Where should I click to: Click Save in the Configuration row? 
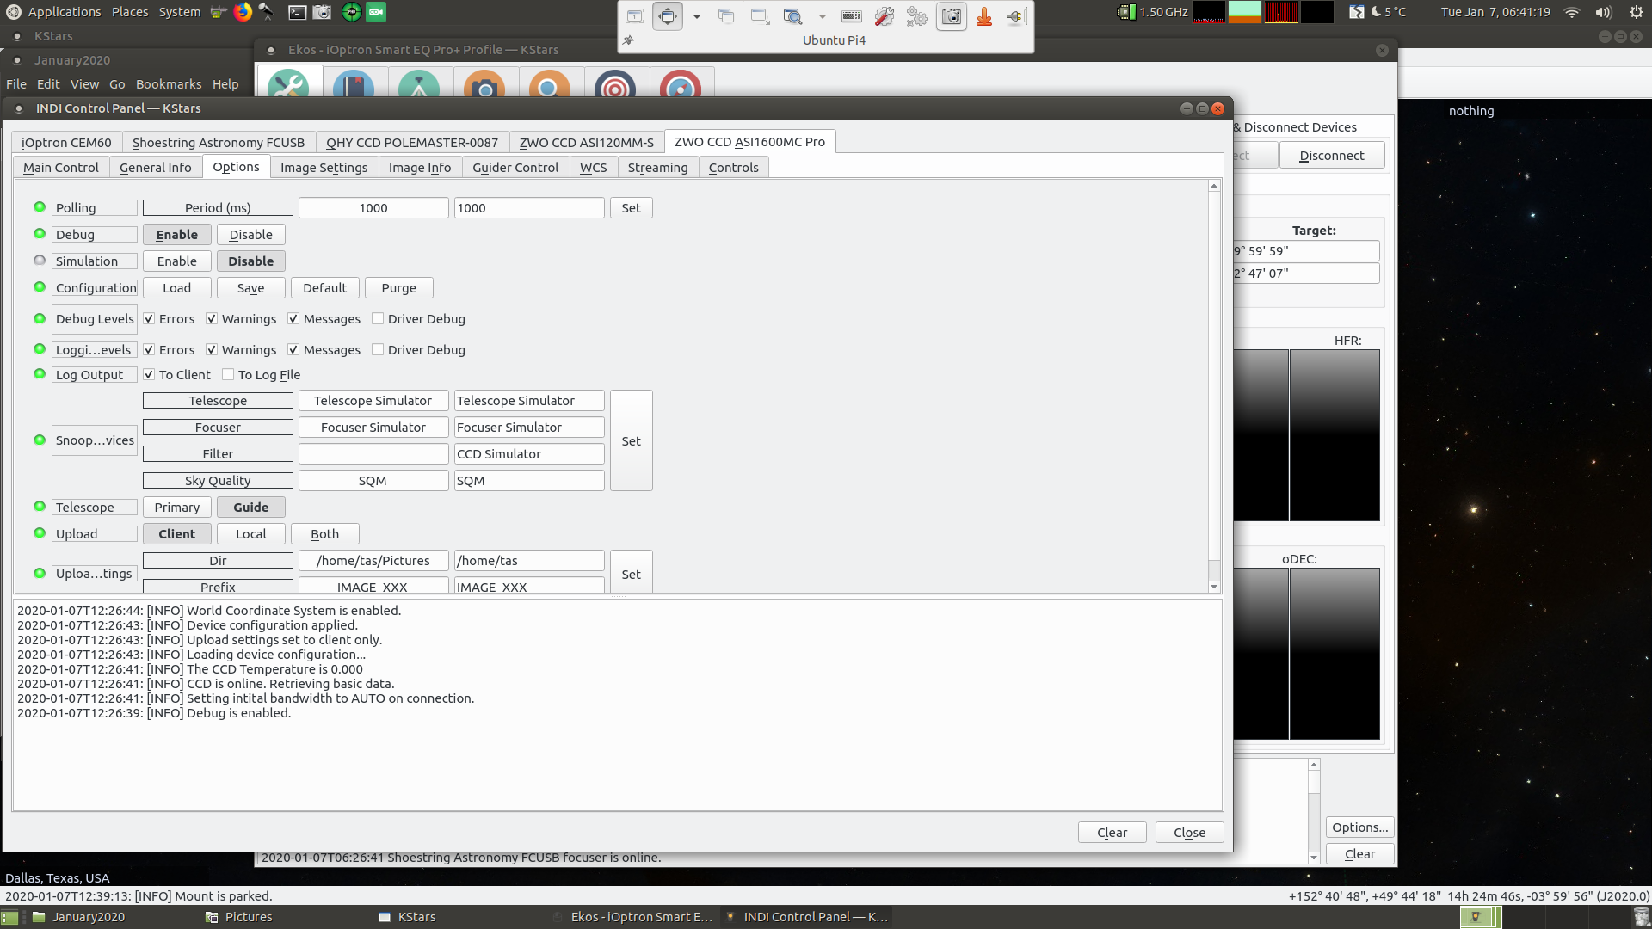point(250,287)
